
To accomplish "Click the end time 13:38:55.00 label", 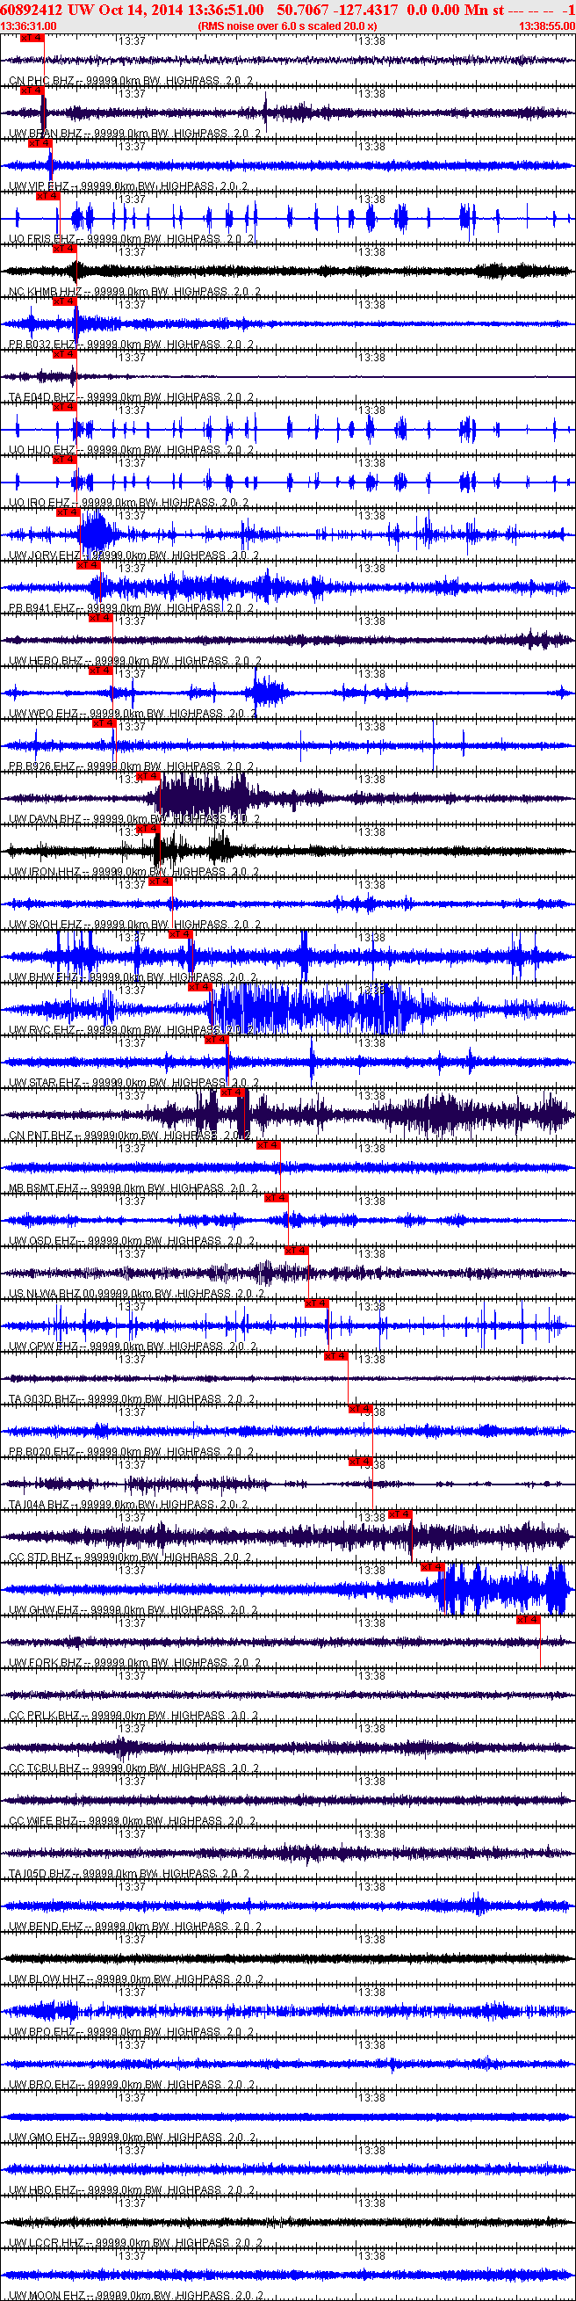I will (x=546, y=25).
